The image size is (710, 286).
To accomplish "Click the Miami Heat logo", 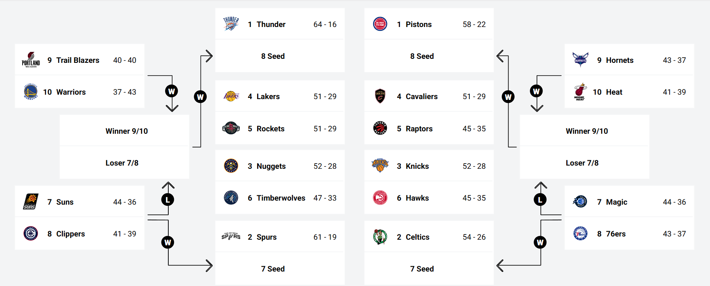I will tap(580, 92).
